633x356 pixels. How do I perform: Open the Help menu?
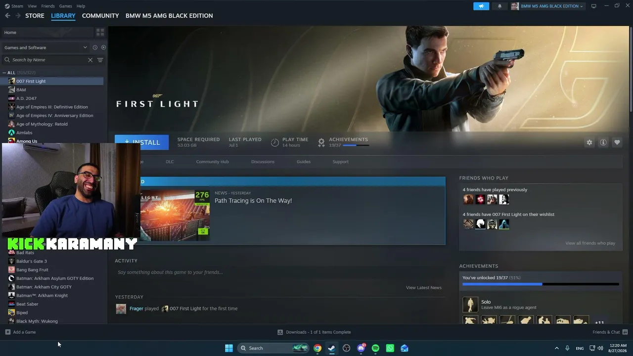pyautogui.click(x=81, y=6)
